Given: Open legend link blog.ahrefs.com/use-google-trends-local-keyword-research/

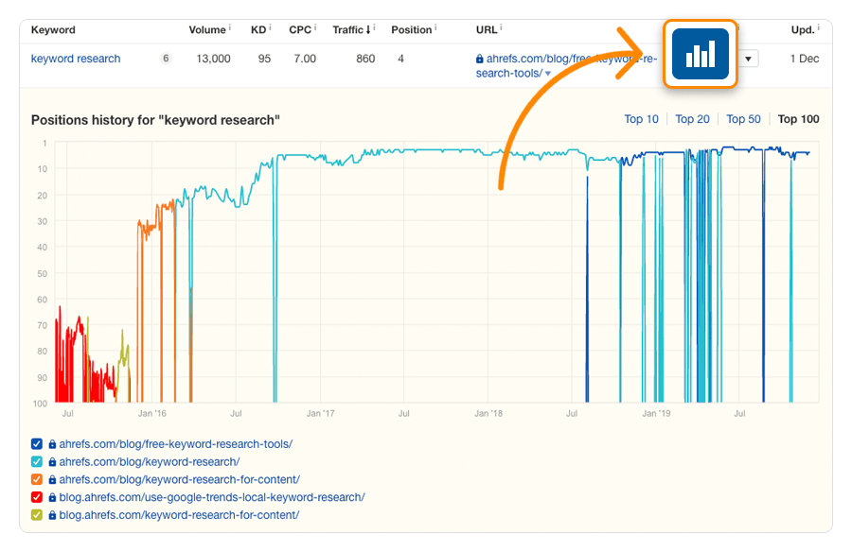Looking at the screenshot, I should [x=212, y=497].
